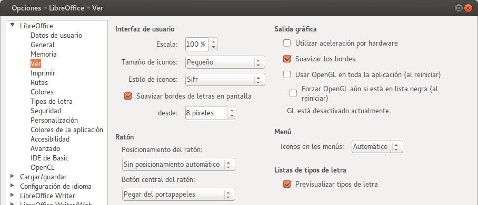The image size is (478, 205).
Task: Open the Memoria options page
Action: click(x=44, y=54)
